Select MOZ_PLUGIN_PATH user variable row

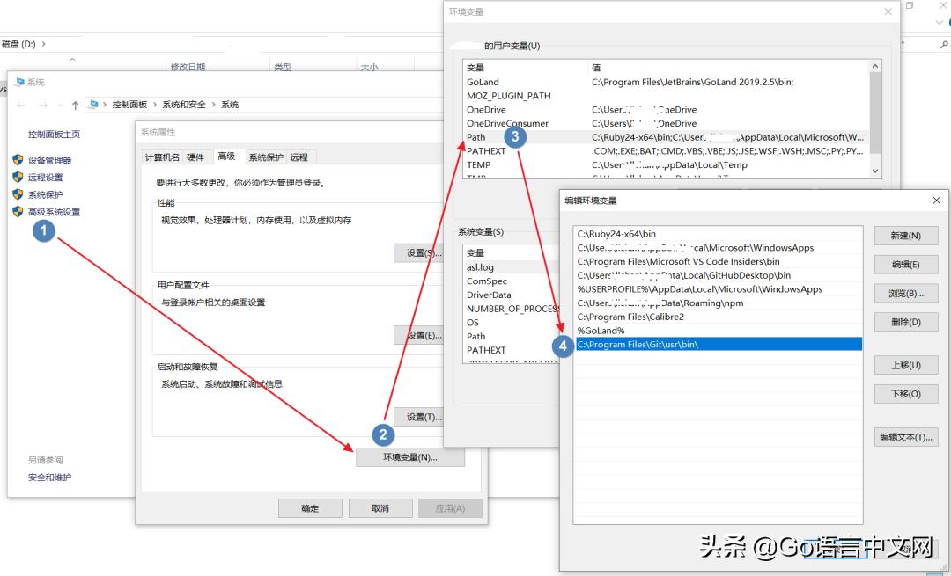tap(666, 96)
